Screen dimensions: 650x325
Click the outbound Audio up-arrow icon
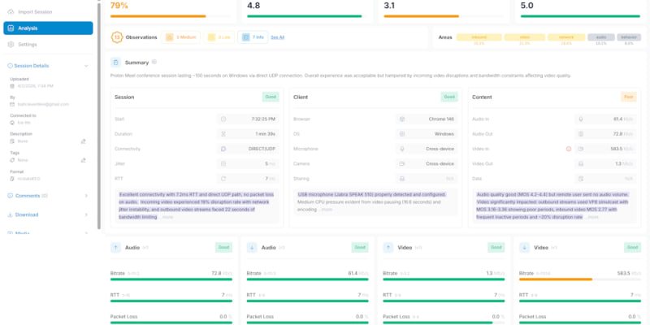pos(118,247)
